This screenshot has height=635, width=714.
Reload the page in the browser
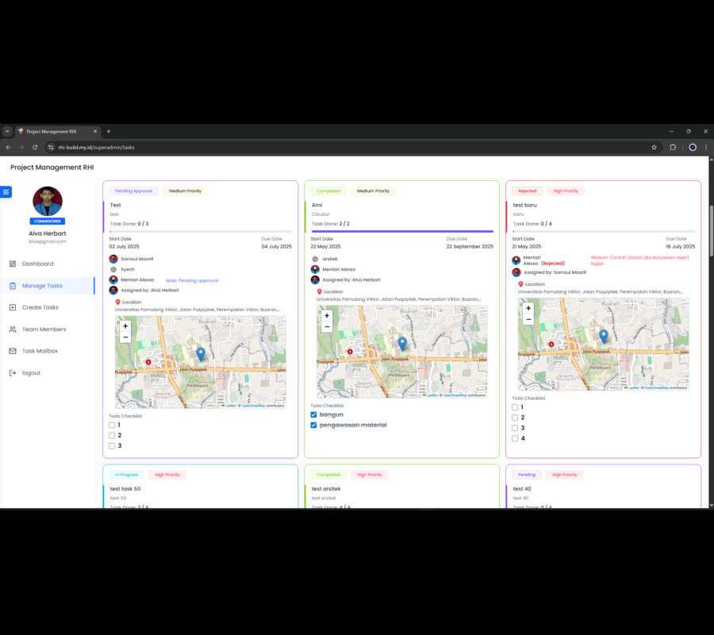pos(35,147)
